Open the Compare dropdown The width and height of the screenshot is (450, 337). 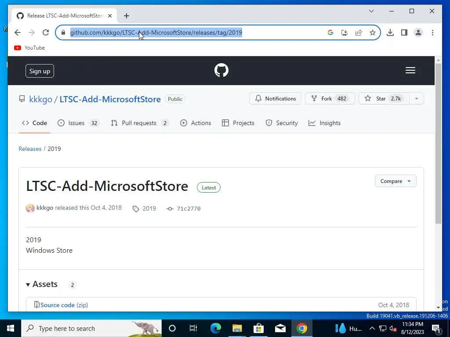click(396, 181)
